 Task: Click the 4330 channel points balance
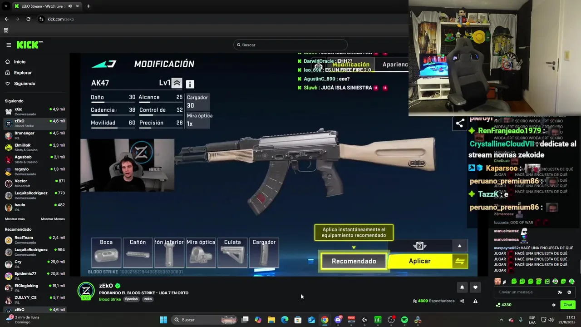tap(504, 305)
